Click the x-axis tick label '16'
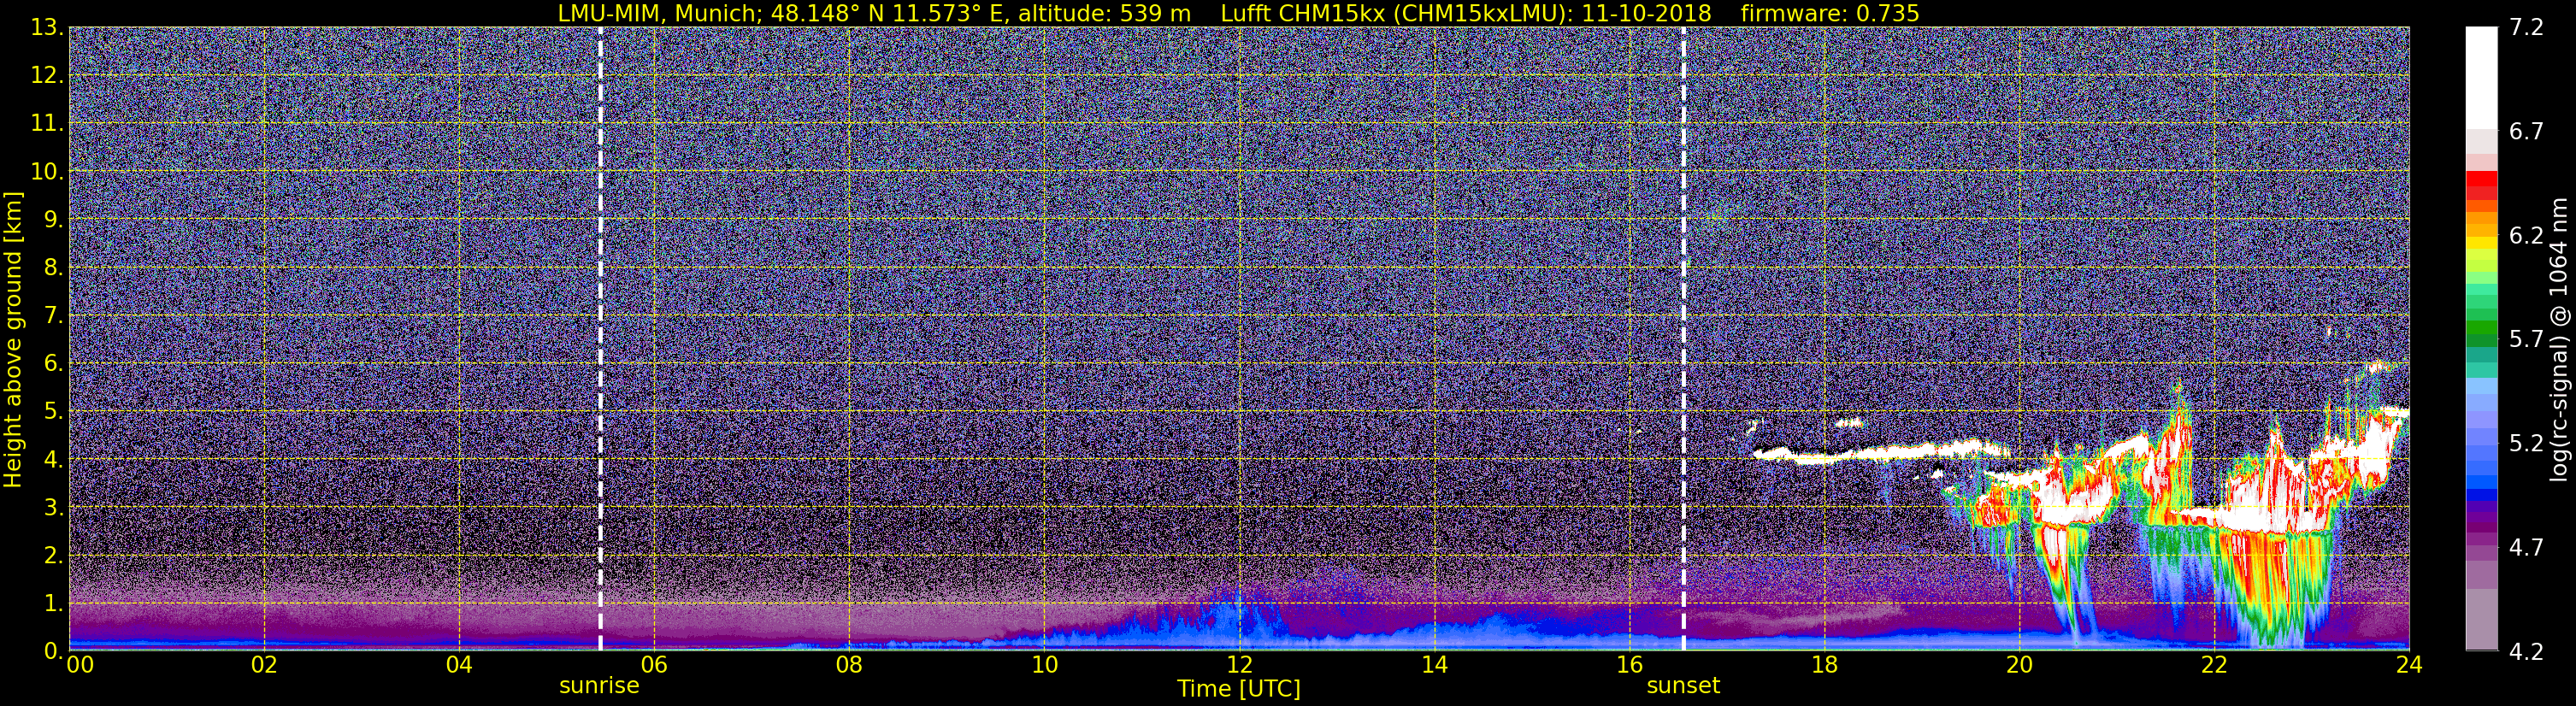 pyautogui.click(x=1629, y=665)
